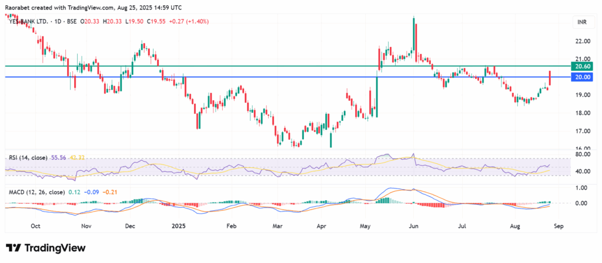Click the Nov label on time axis
The height and width of the screenshot is (263, 602).
pyautogui.click(x=86, y=226)
